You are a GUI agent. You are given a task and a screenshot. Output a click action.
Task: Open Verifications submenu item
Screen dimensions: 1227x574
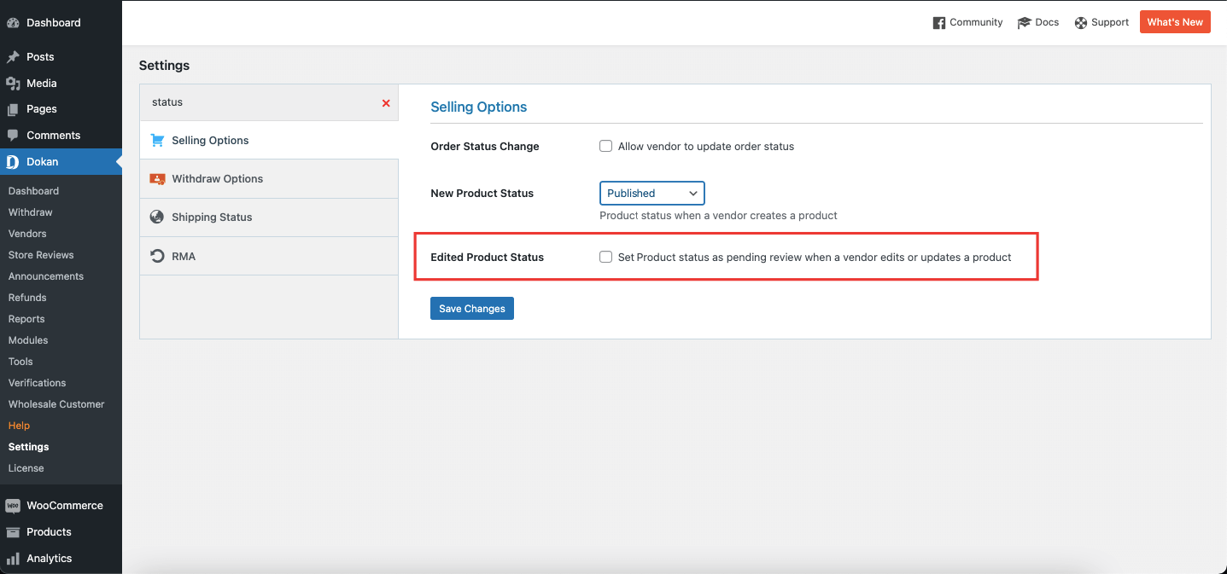(38, 383)
